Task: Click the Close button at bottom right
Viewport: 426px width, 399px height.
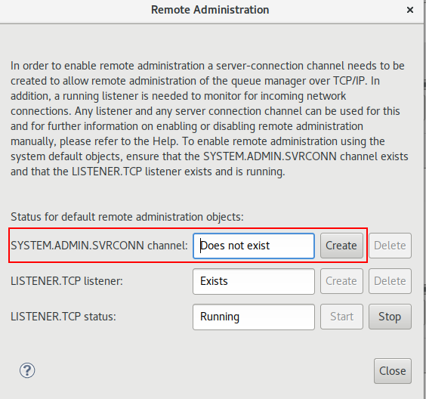Action: [393, 371]
